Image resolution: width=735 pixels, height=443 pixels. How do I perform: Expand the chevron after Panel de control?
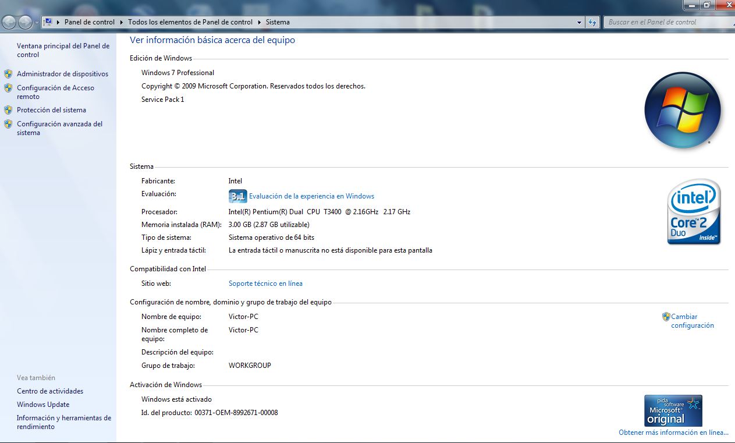[x=120, y=22]
